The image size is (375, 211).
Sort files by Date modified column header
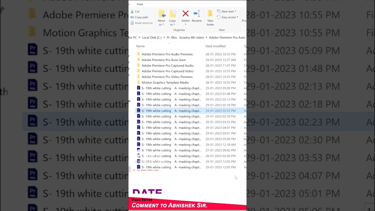point(216,46)
